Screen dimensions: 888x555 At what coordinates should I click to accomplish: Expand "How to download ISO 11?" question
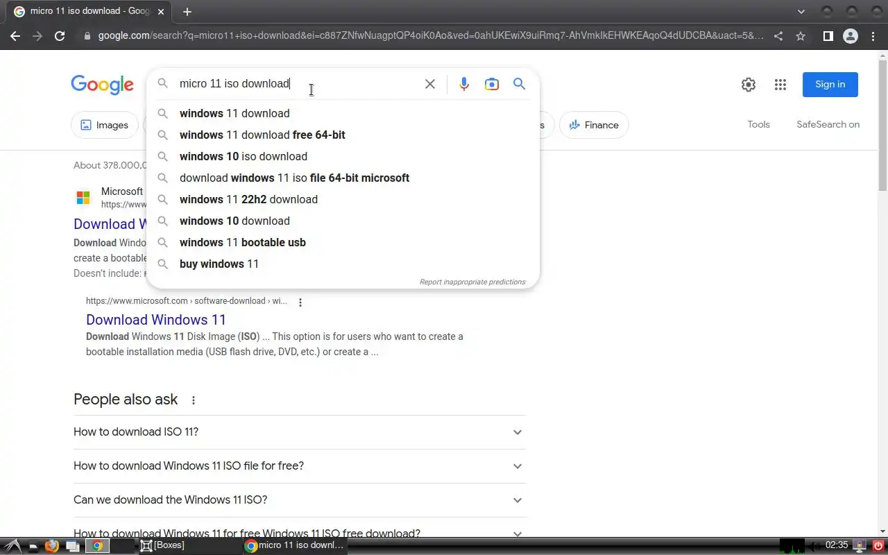point(300,432)
